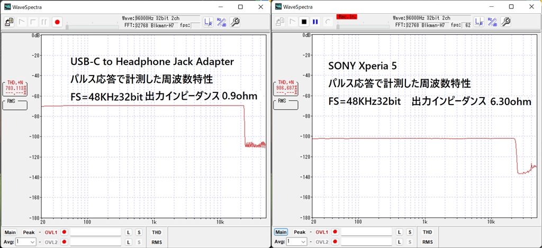The height and width of the screenshot is (248, 542).
Task: Stop recording with black stop button in right window
Action: (x=304, y=22)
